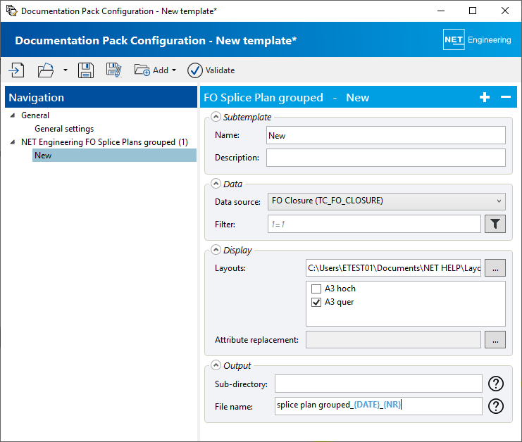Close the Documentation Pack Configuration window
522x442 pixels.
point(504,11)
